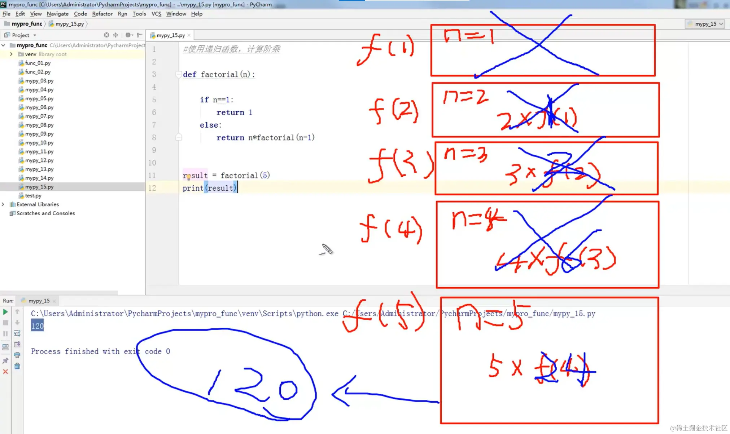The height and width of the screenshot is (434, 730).
Task: Collapse all in Project panel
Action: [x=115, y=35]
